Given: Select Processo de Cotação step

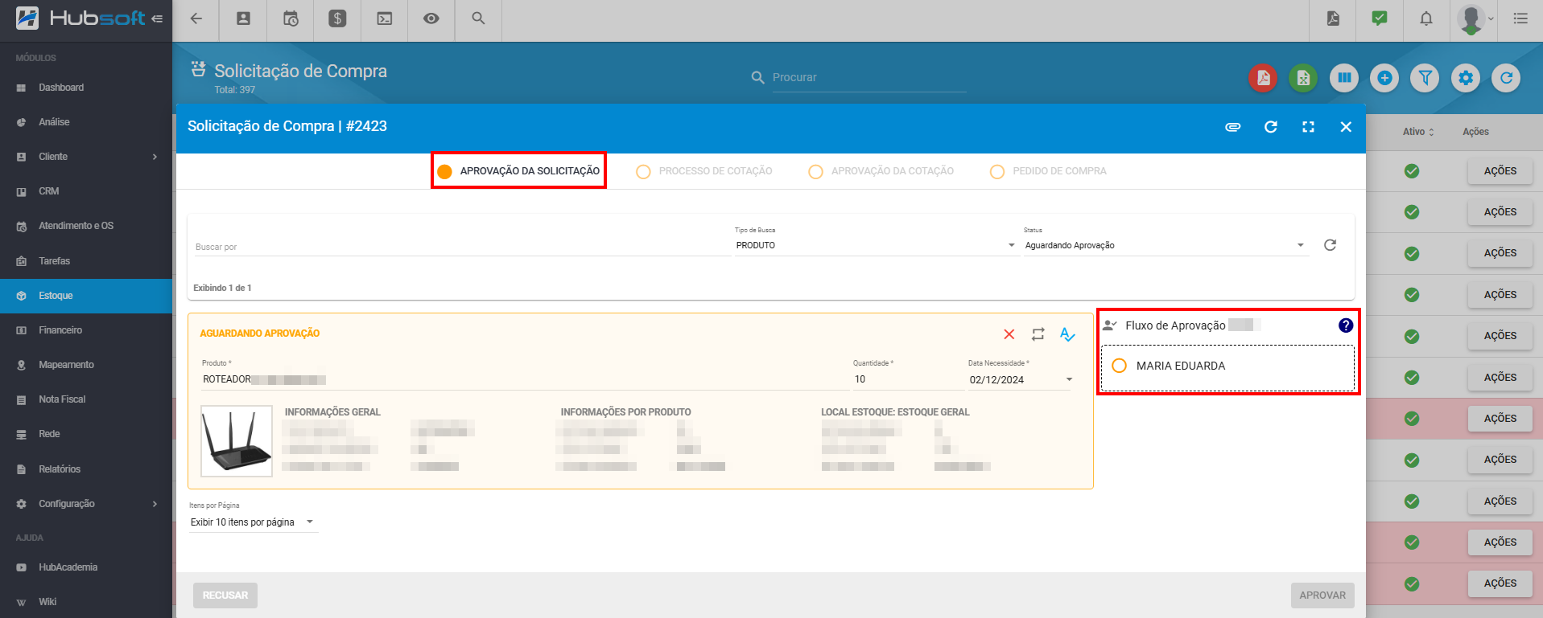Looking at the screenshot, I should [704, 171].
